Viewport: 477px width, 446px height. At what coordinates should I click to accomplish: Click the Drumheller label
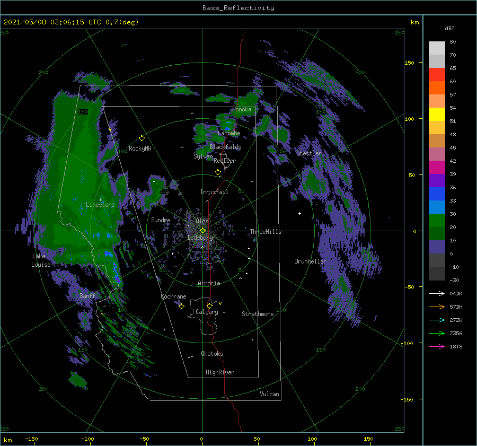click(311, 261)
